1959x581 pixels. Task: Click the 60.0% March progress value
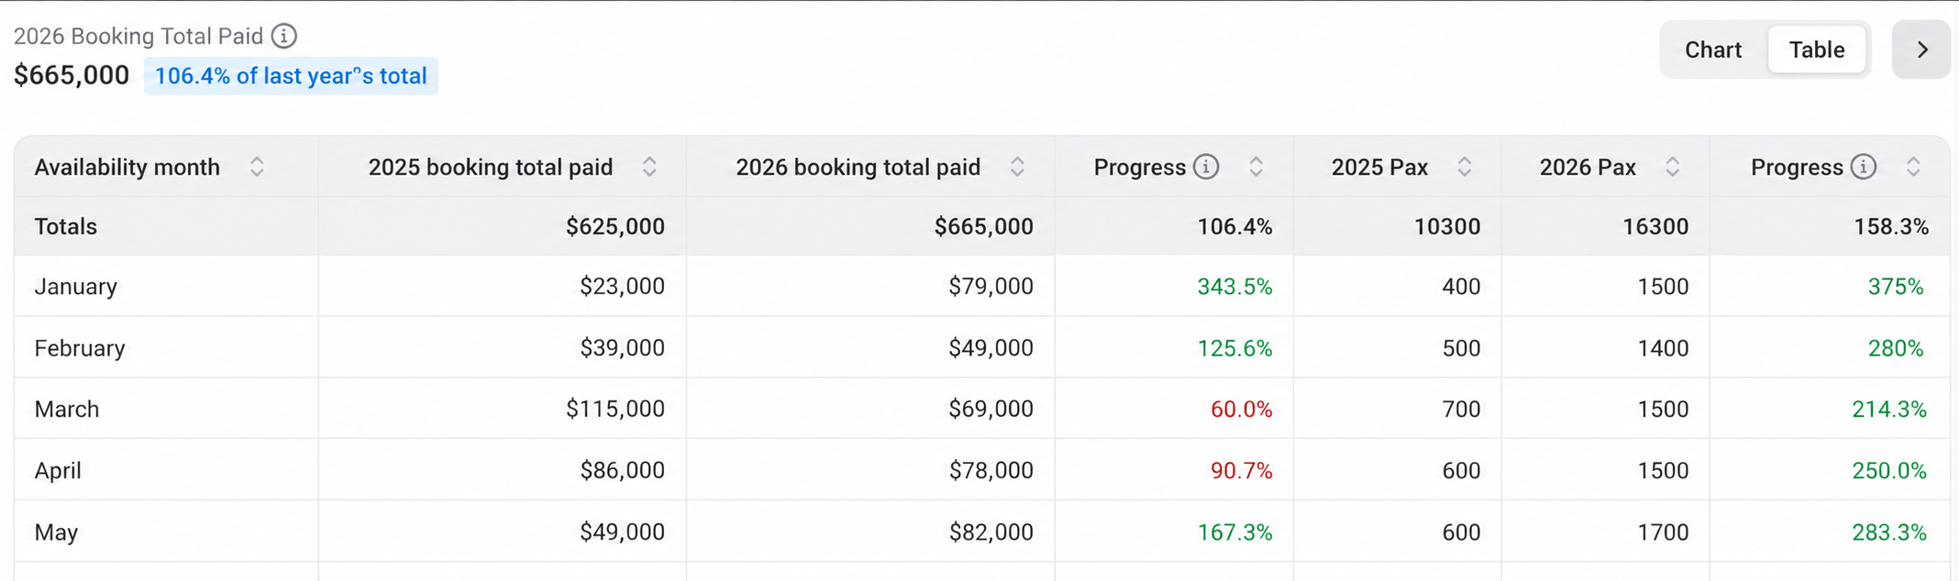[x=1241, y=410]
